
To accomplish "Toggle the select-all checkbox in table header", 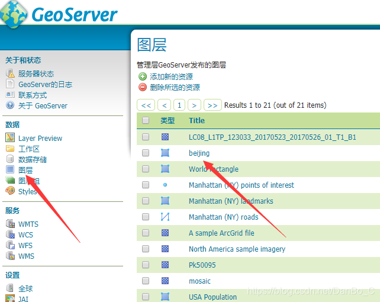I will pyautogui.click(x=146, y=120).
